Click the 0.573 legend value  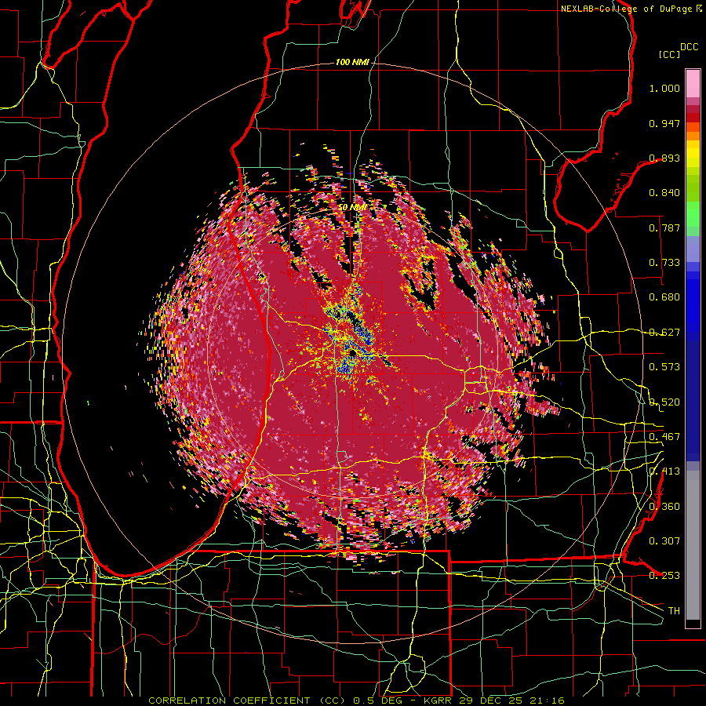tap(664, 367)
